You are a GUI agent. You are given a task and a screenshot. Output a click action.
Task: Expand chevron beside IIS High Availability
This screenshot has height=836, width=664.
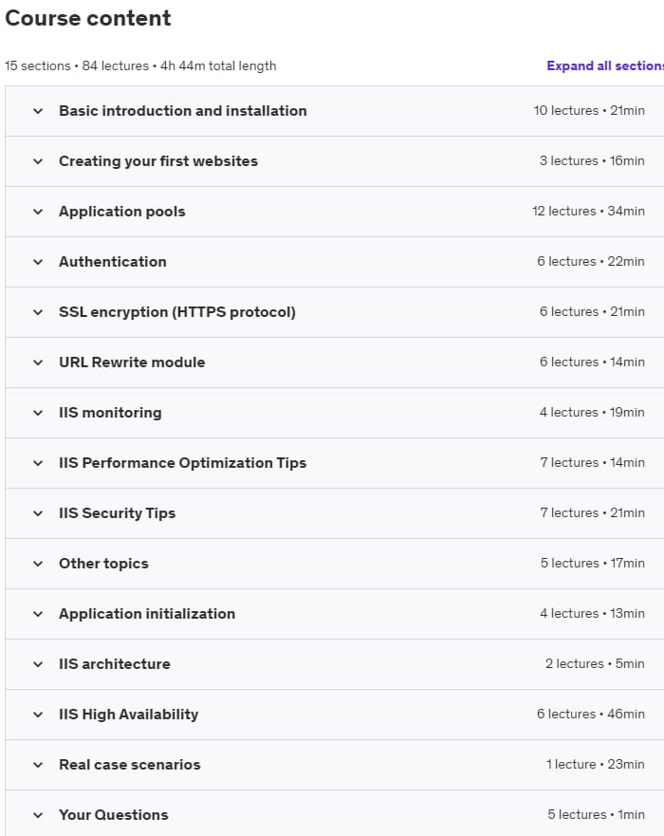(38, 715)
